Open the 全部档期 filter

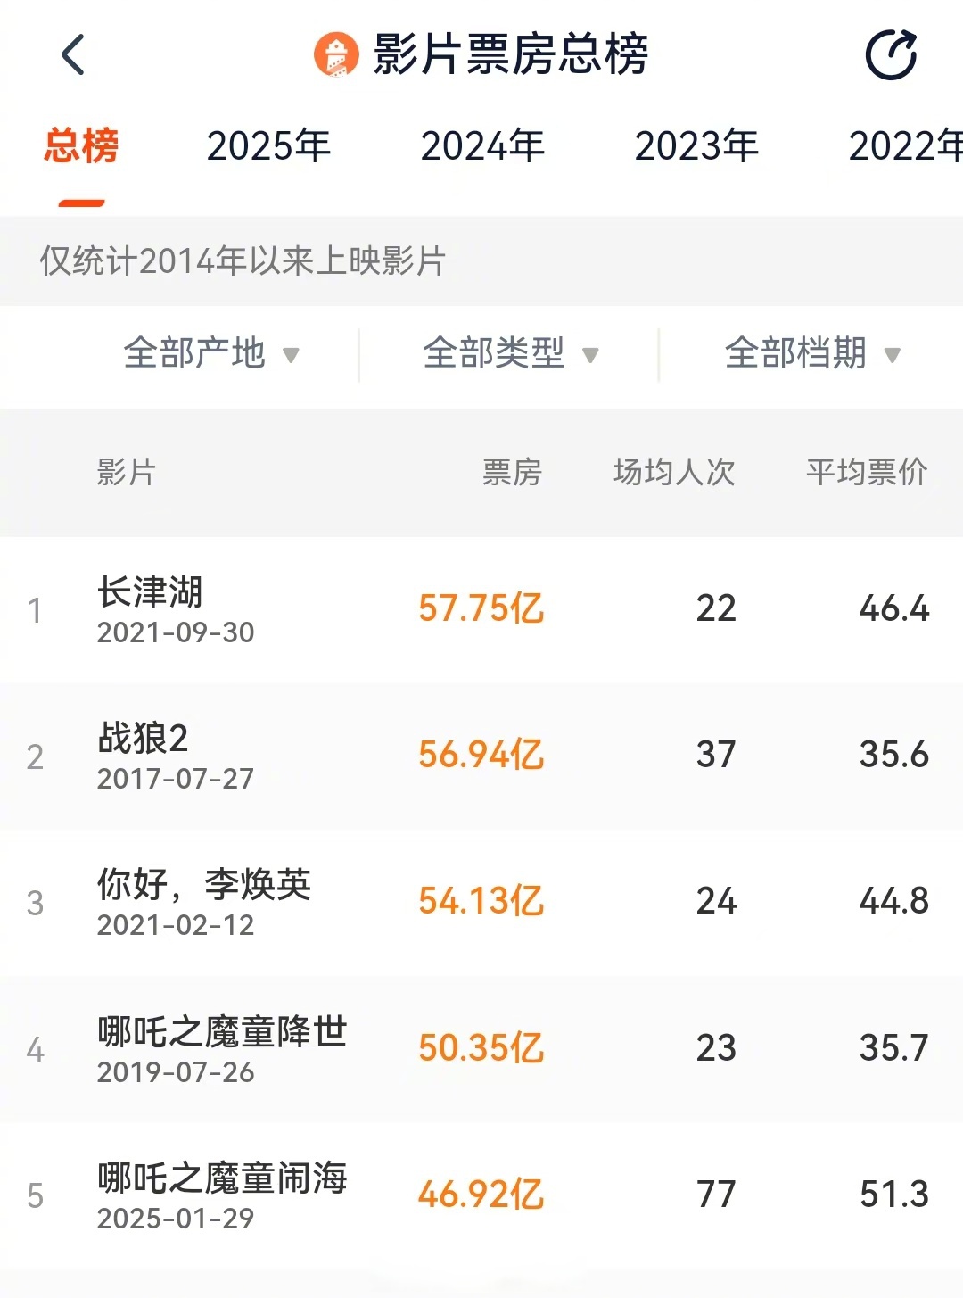coord(796,352)
